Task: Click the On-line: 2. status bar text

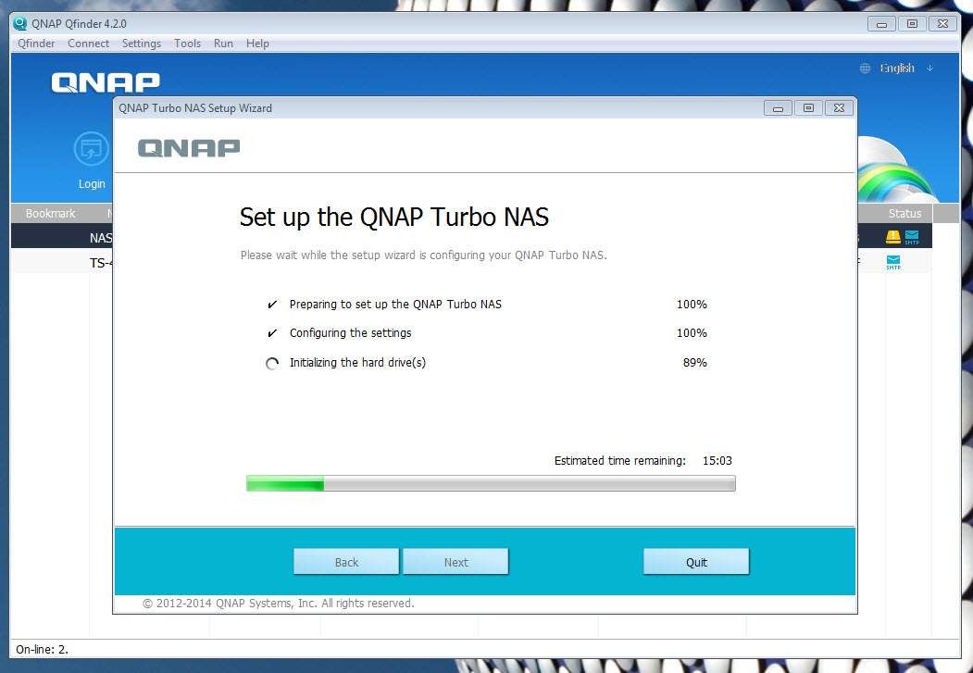Action: pos(42,650)
